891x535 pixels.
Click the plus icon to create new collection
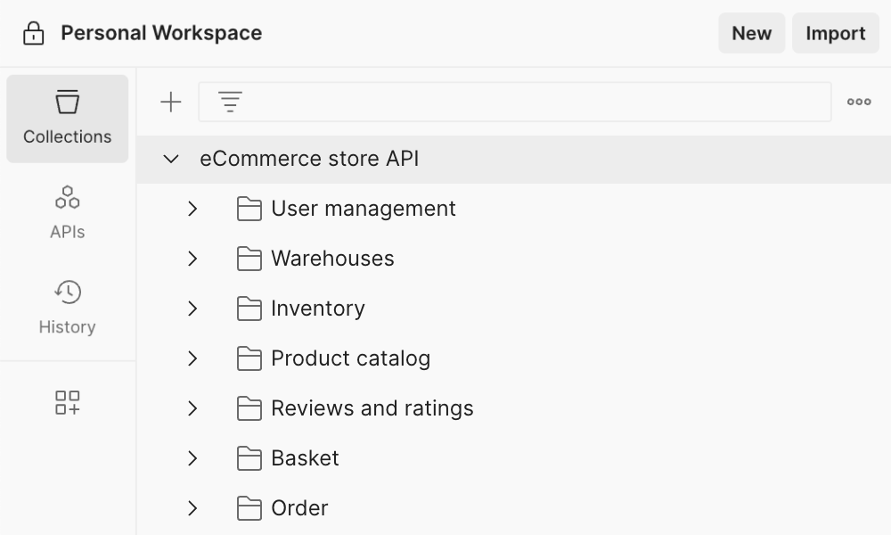click(x=169, y=101)
